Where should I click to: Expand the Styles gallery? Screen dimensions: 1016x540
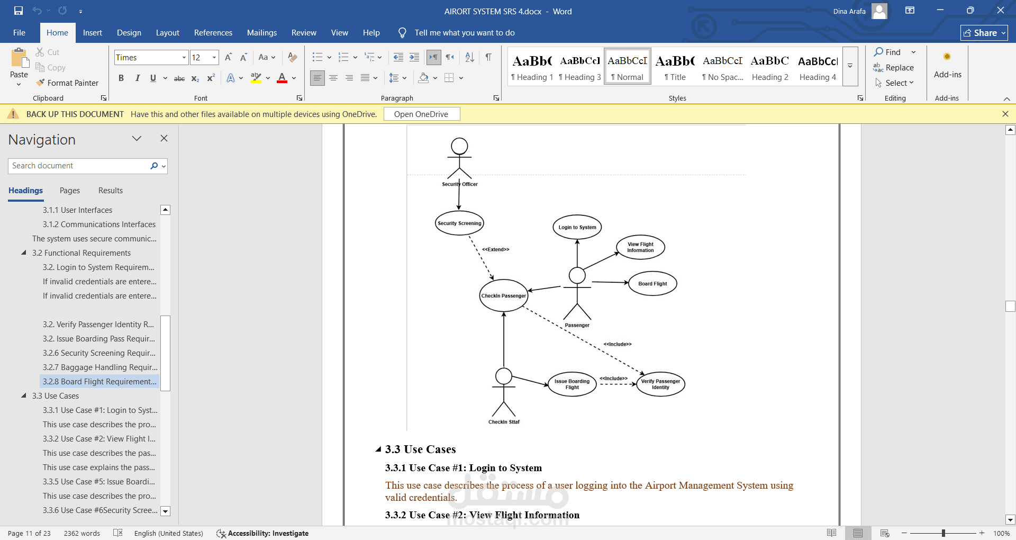[850, 66]
